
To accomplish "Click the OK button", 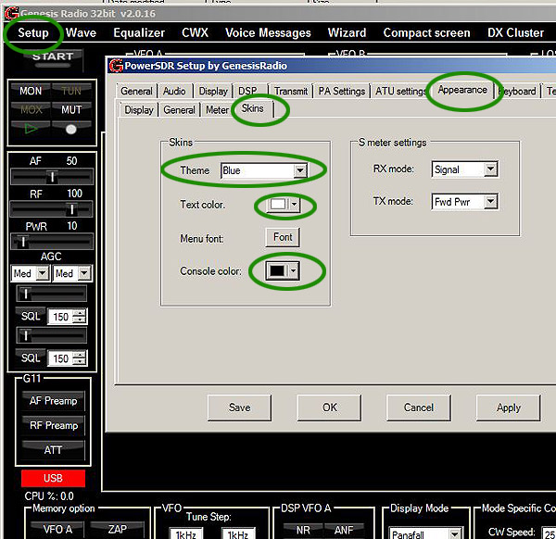I will tap(329, 407).
